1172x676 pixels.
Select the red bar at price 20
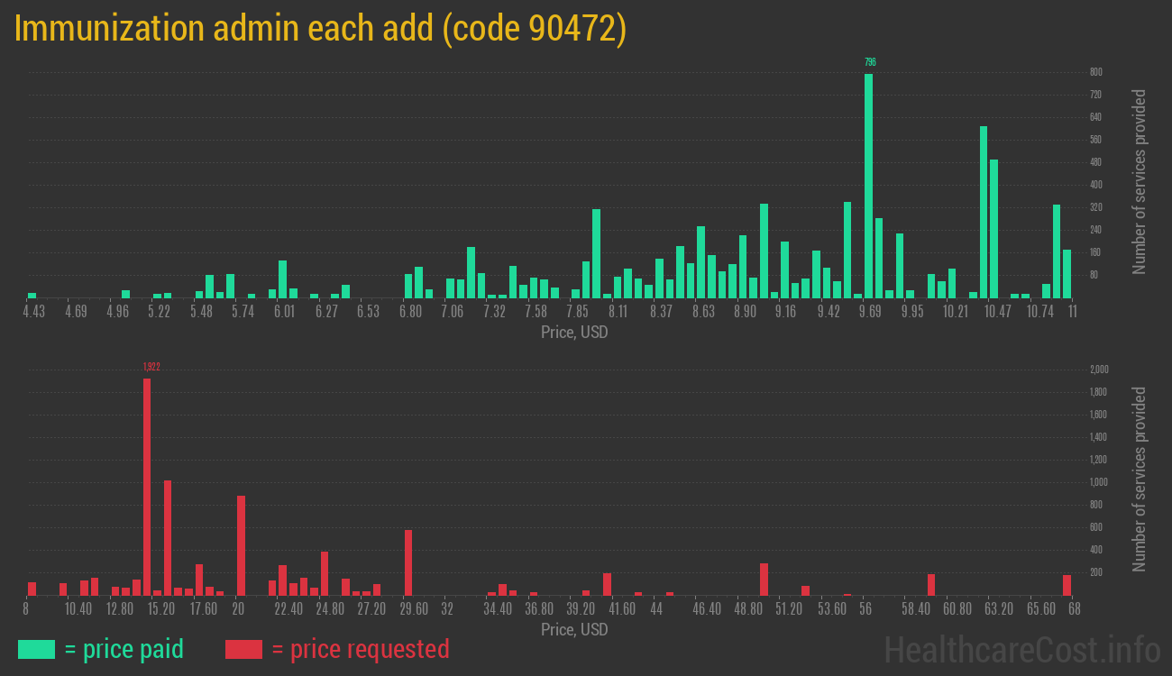(241, 545)
